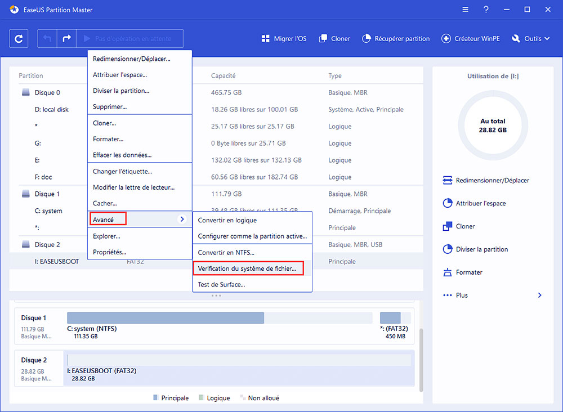Select Cloner in context menu
563x412 pixels.
pyautogui.click(x=140, y=123)
